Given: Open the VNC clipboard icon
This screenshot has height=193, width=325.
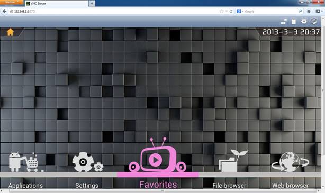Looking at the screenshot, I should [294, 22].
